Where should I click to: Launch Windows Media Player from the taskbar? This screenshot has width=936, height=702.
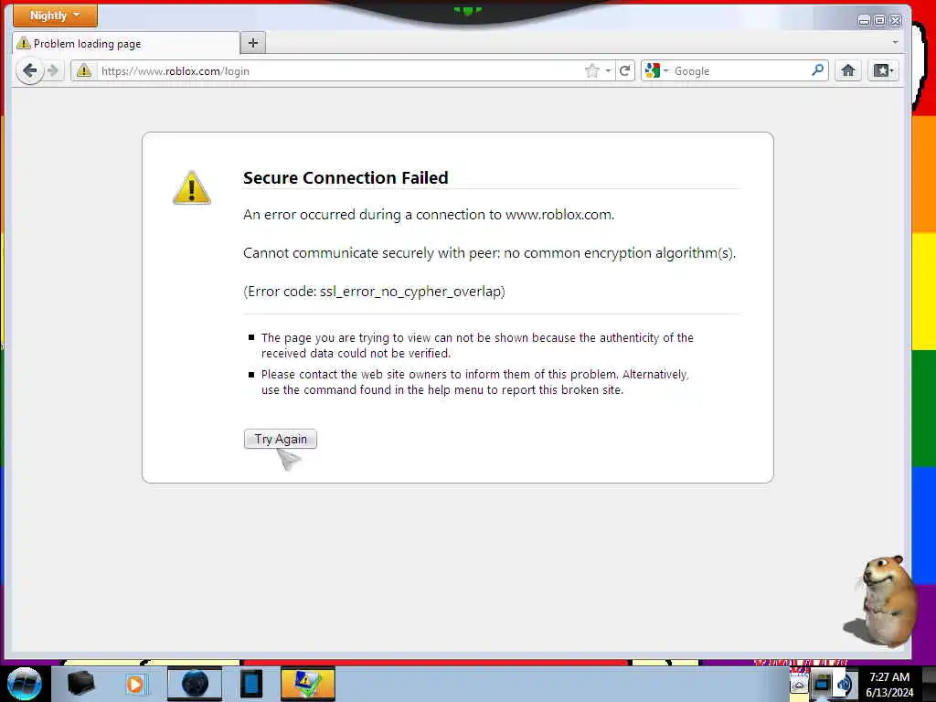tap(135, 684)
